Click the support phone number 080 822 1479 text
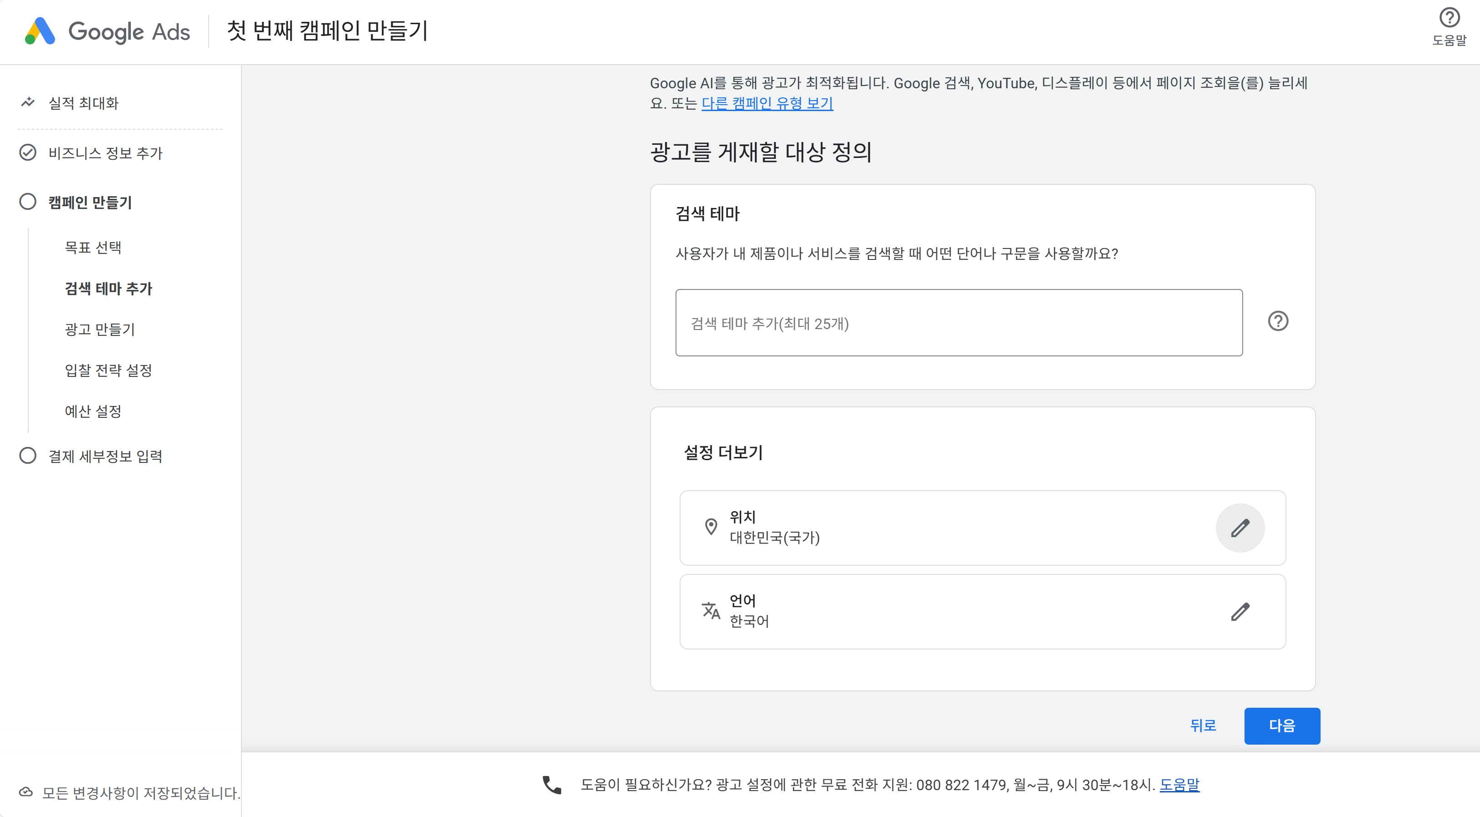This screenshot has width=1480, height=817. coord(961,785)
